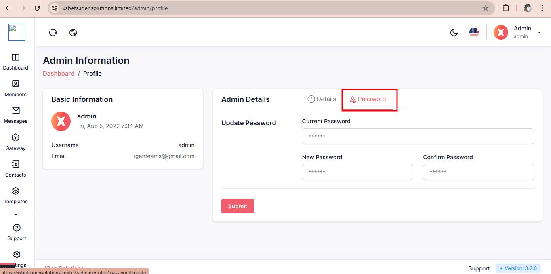Click the Submit button

(238, 206)
